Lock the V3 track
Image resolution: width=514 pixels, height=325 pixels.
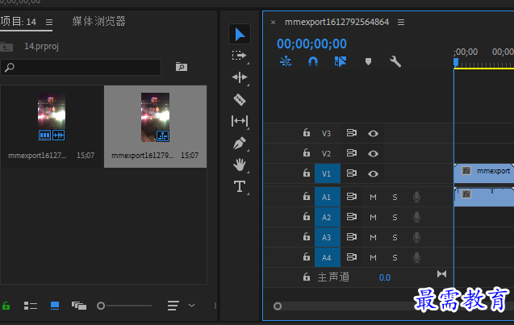(306, 133)
